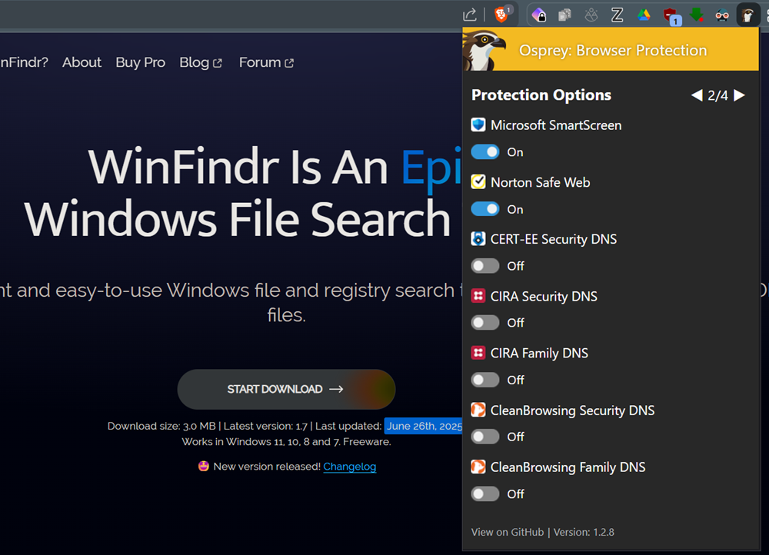
Task: Click the Microsoft SmartScreen label
Action: coord(556,125)
